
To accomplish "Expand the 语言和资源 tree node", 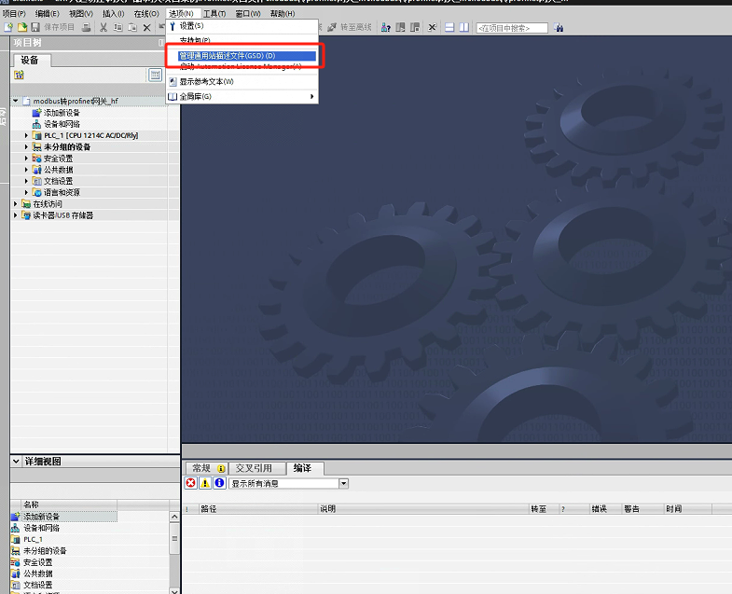I will point(26,192).
